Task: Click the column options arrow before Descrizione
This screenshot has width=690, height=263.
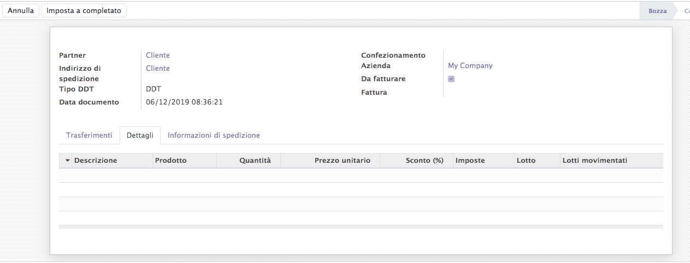Action: click(68, 161)
